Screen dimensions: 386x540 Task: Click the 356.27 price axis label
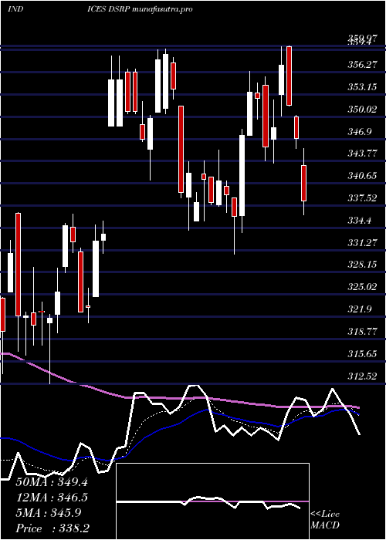[361, 64]
